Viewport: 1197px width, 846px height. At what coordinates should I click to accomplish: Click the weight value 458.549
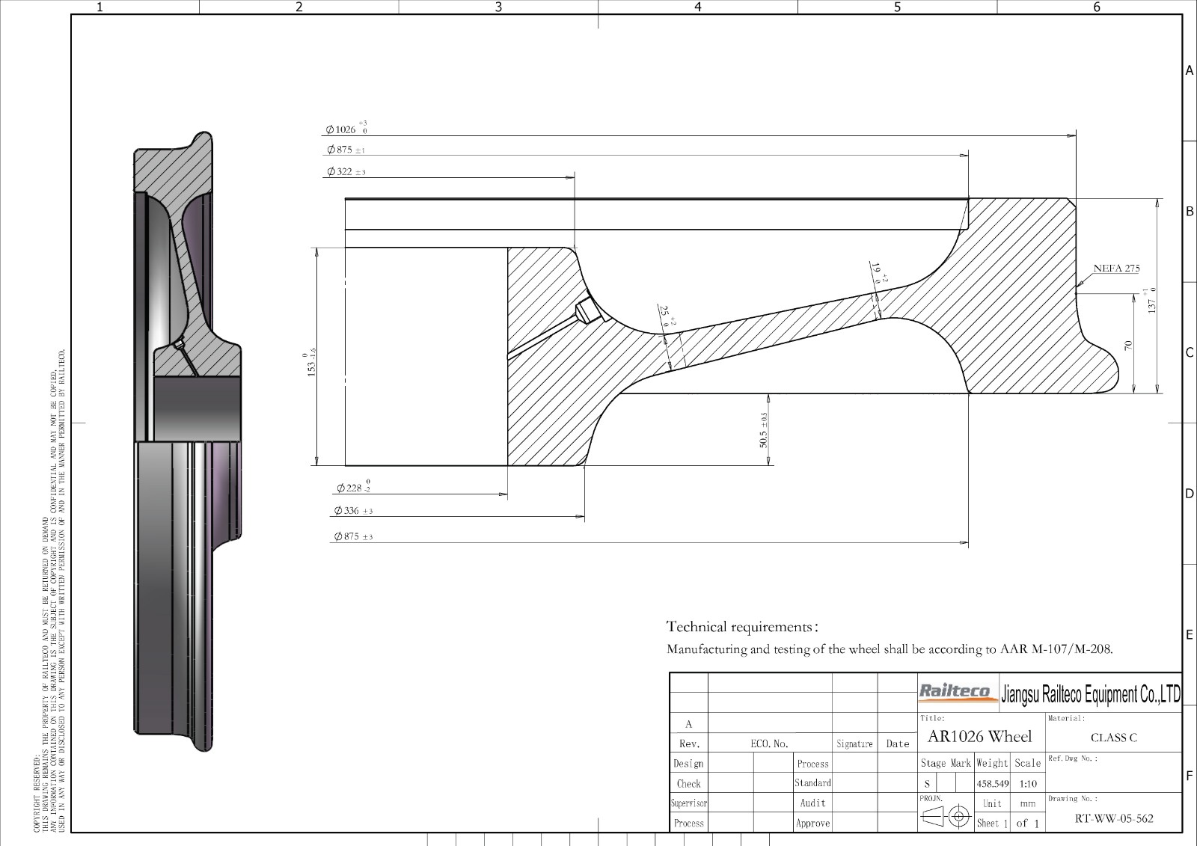(x=993, y=784)
